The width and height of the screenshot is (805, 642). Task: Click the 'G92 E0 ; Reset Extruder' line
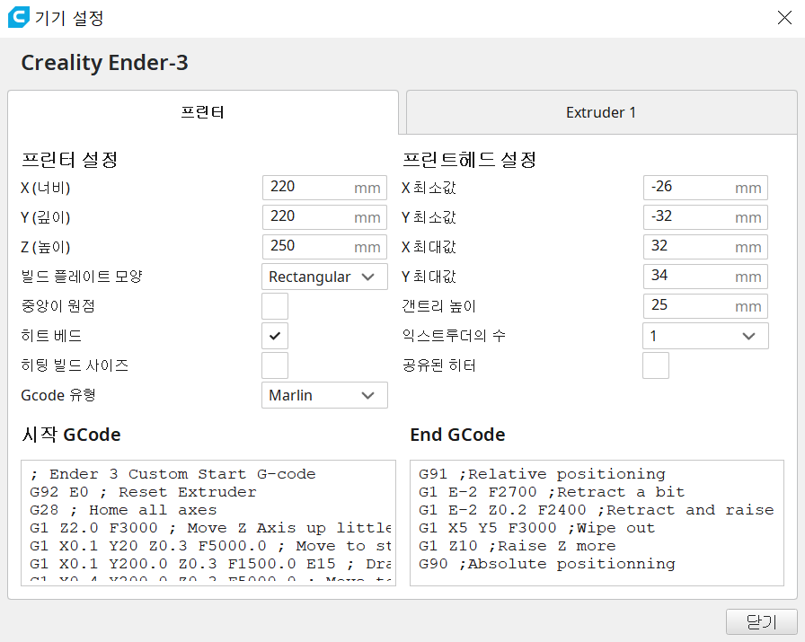pyautogui.click(x=143, y=492)
